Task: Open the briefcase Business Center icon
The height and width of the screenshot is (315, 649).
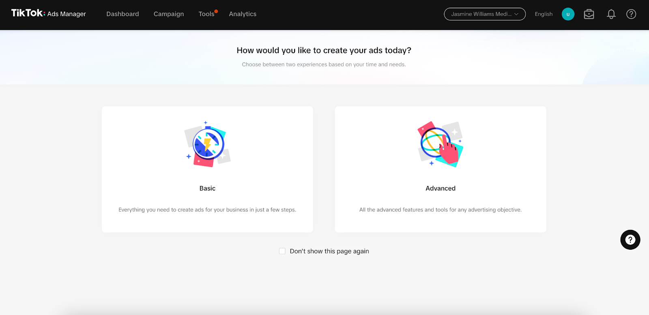Action: pos(589,14)
